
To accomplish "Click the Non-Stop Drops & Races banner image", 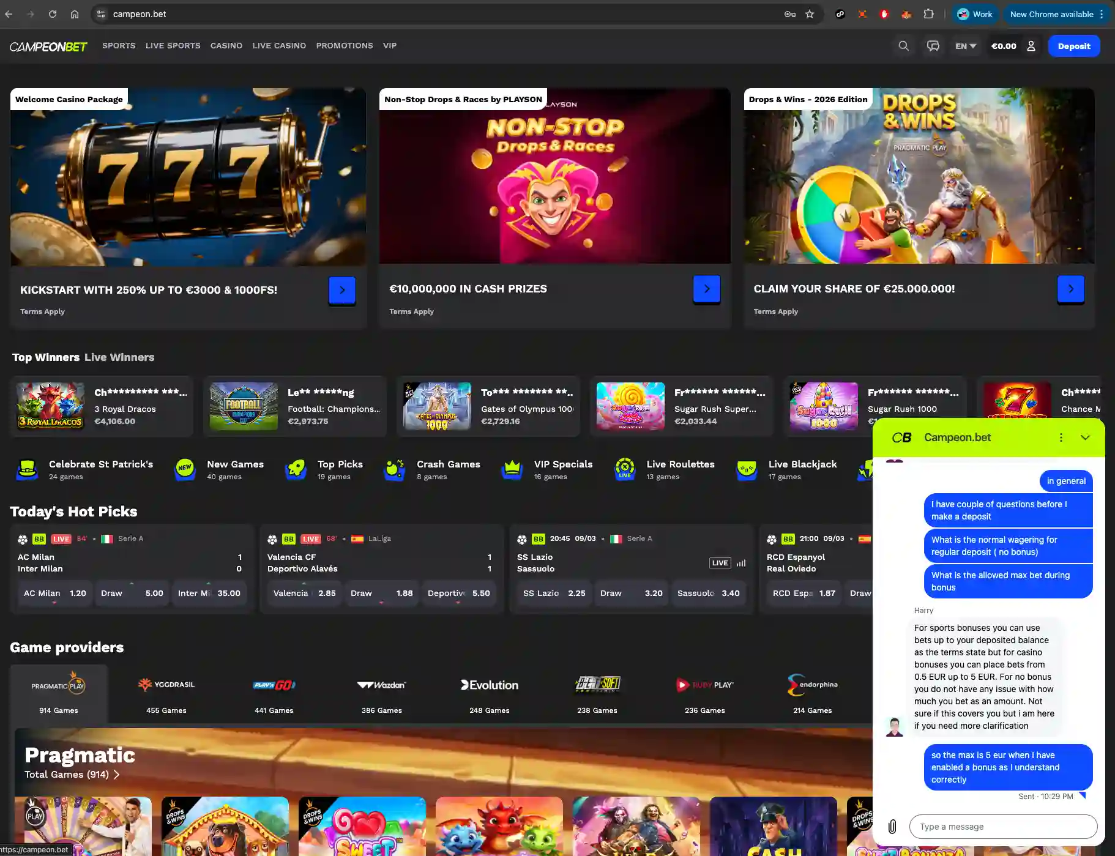I will (x=555, y=176).
